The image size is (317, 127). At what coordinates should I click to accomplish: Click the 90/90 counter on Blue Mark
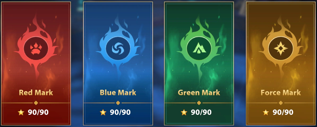tap(120, 112)
